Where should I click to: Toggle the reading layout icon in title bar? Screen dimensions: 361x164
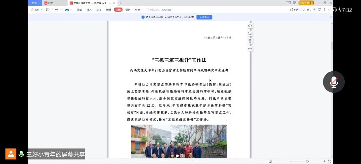tap(288, 3)
